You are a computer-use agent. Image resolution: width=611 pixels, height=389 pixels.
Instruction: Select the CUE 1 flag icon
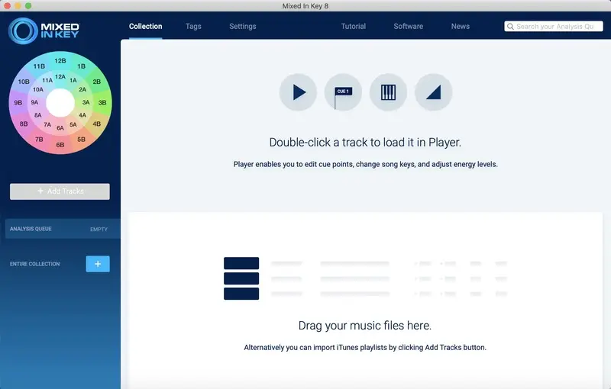343,92
